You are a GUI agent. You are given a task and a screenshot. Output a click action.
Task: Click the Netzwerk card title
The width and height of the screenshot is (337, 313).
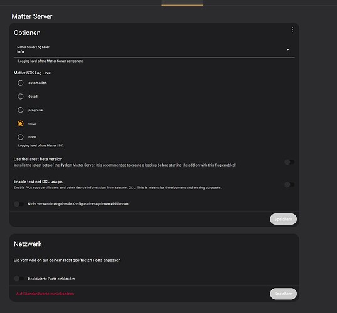point(28,244)
